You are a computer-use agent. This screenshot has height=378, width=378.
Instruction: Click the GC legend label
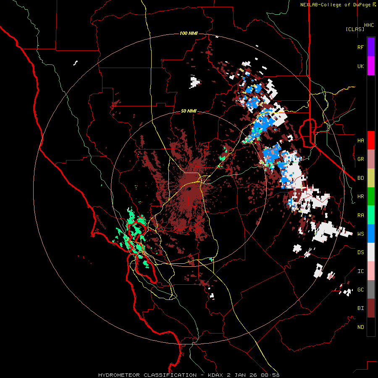click(x=360, y=290)
